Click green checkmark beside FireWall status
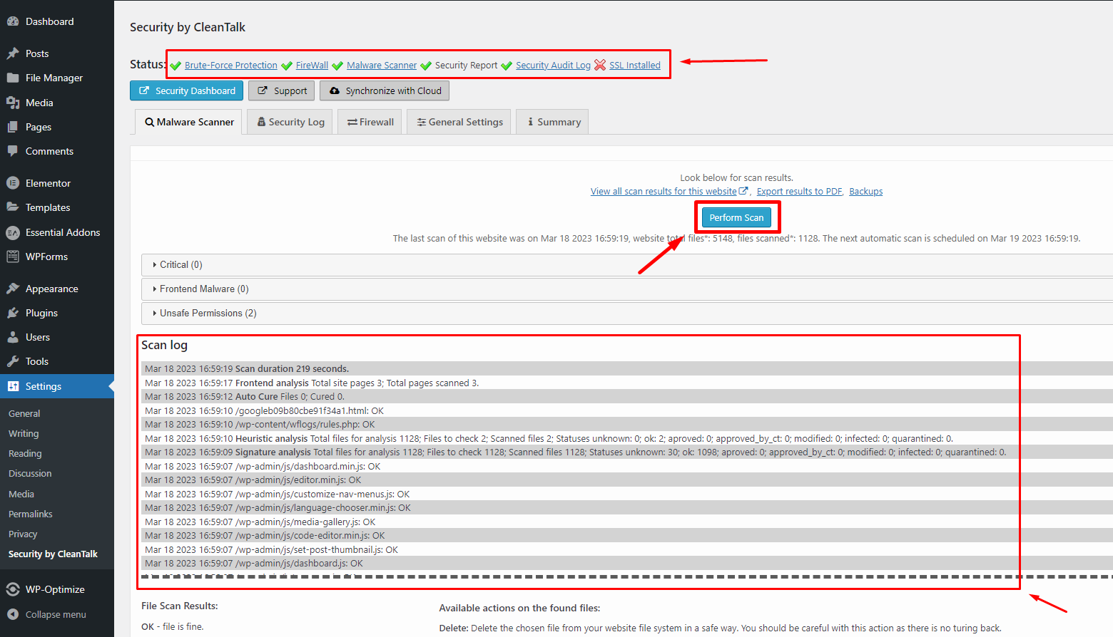1113x637 pixels. (x=287, y=66)
